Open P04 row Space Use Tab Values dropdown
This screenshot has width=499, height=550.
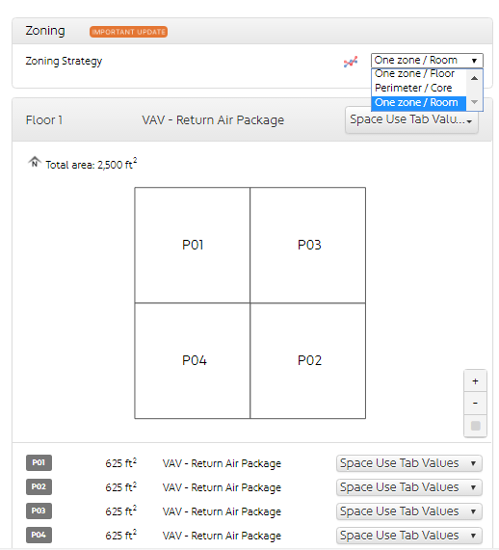[x=408, y=536]
